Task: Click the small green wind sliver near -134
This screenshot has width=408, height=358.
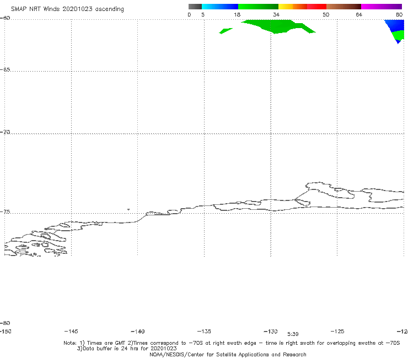Action: coord(226,31)
